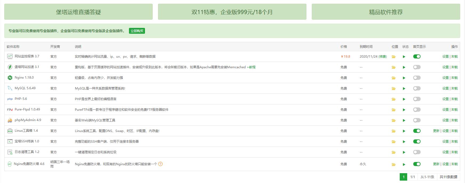Click status play icon for 网站监控报表

tap(404, 57)
